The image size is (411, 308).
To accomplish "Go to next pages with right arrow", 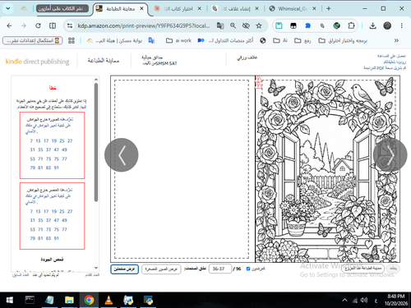I will [x=390, y=155].
